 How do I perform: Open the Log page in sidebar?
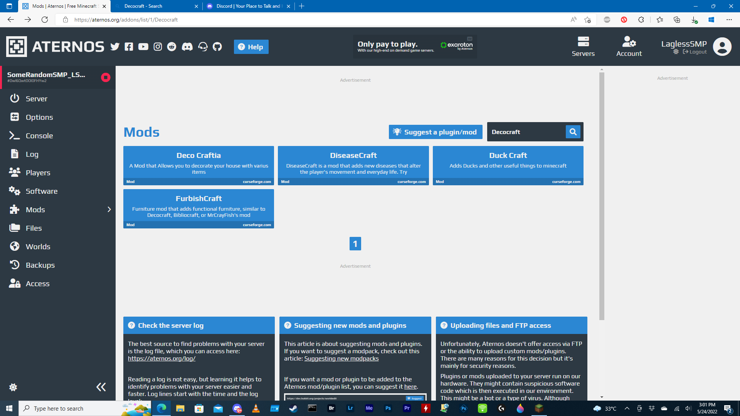tap(58, 154)
